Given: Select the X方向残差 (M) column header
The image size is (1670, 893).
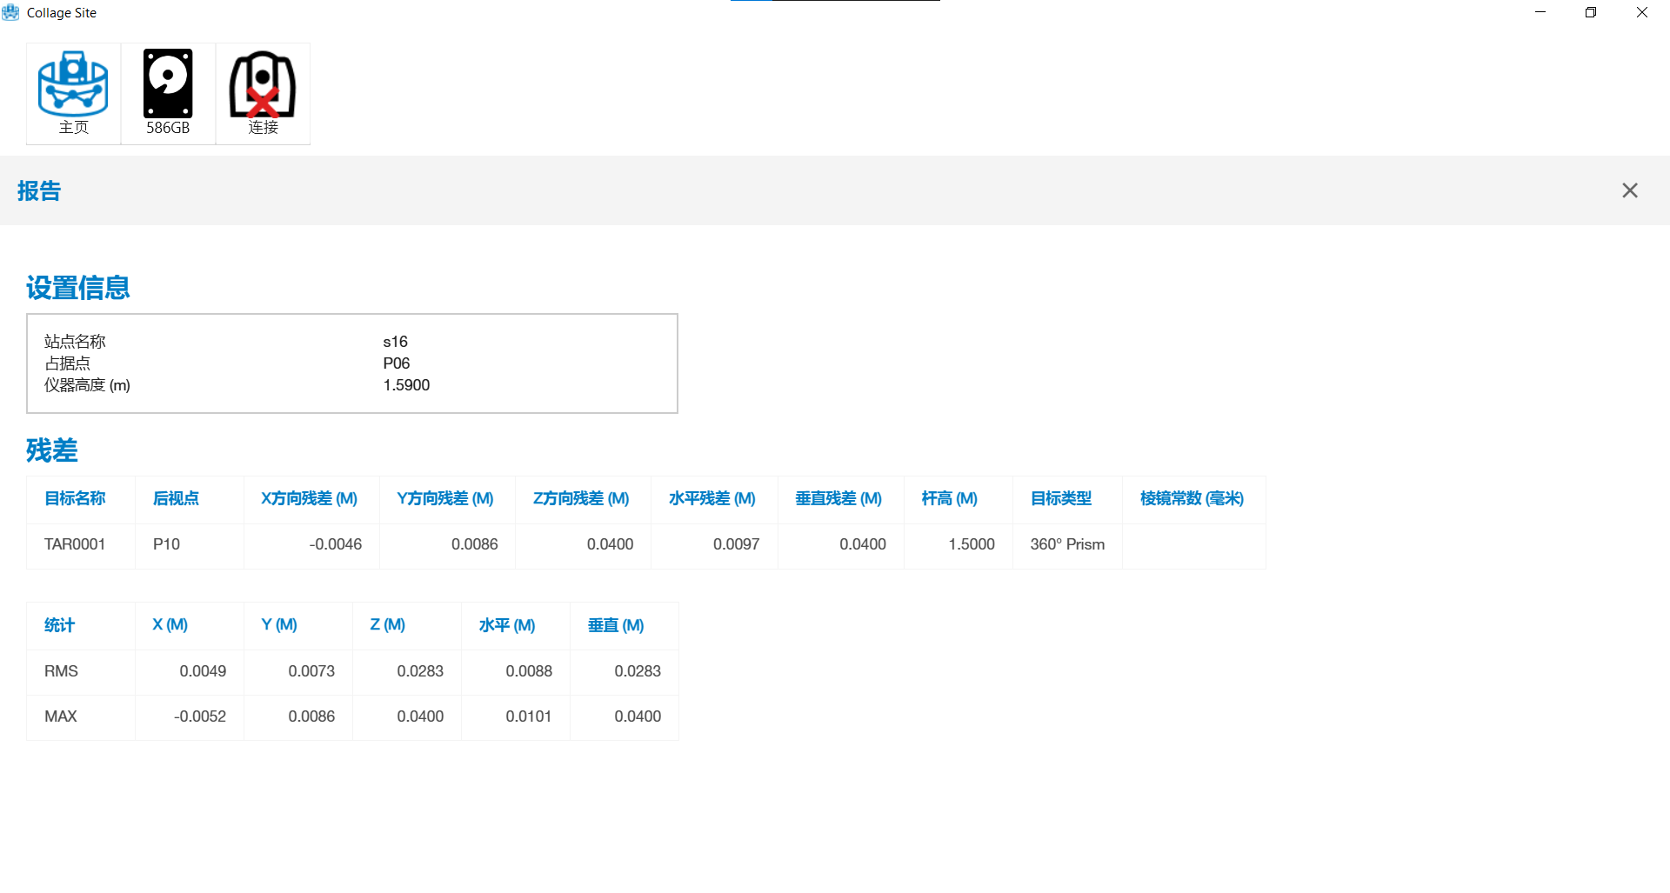Looking at the screenshot, I should [x=309, y=498].
